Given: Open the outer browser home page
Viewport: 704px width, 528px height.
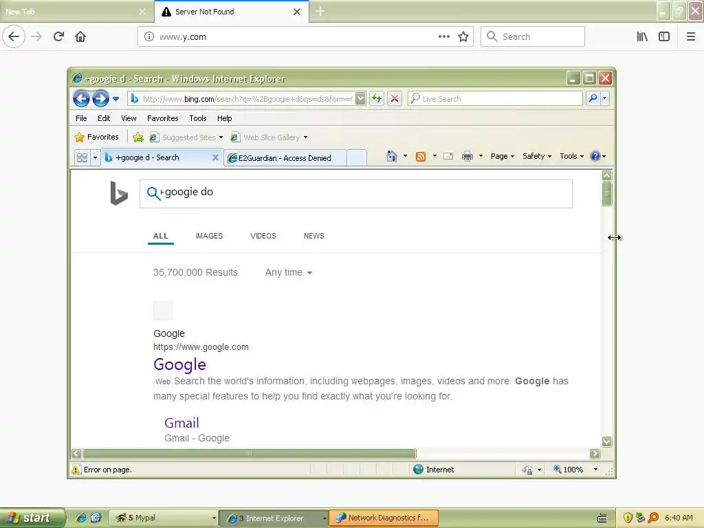Looking at the screenshot, I should [x=80, y=36].
